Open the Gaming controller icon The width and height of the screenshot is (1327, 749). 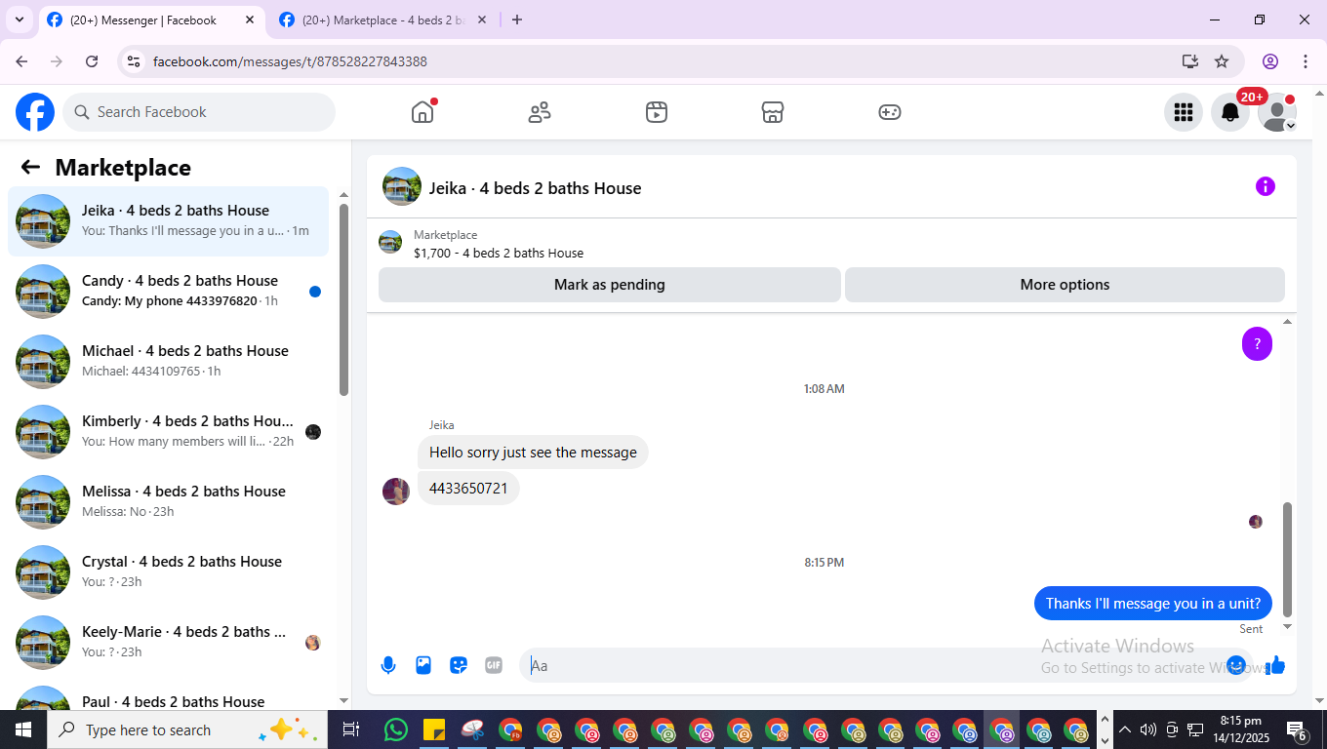890,112
